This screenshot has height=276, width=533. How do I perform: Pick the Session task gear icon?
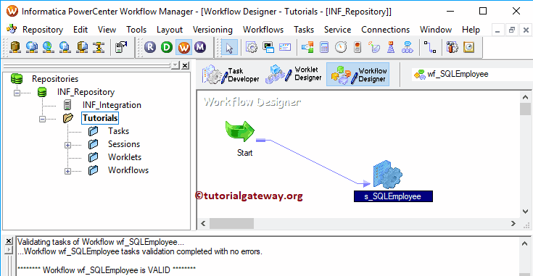(x=252, y=47)
